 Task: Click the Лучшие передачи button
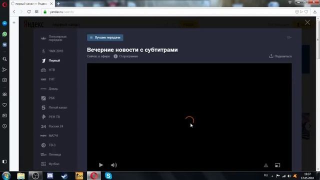[x=105, y=37]
